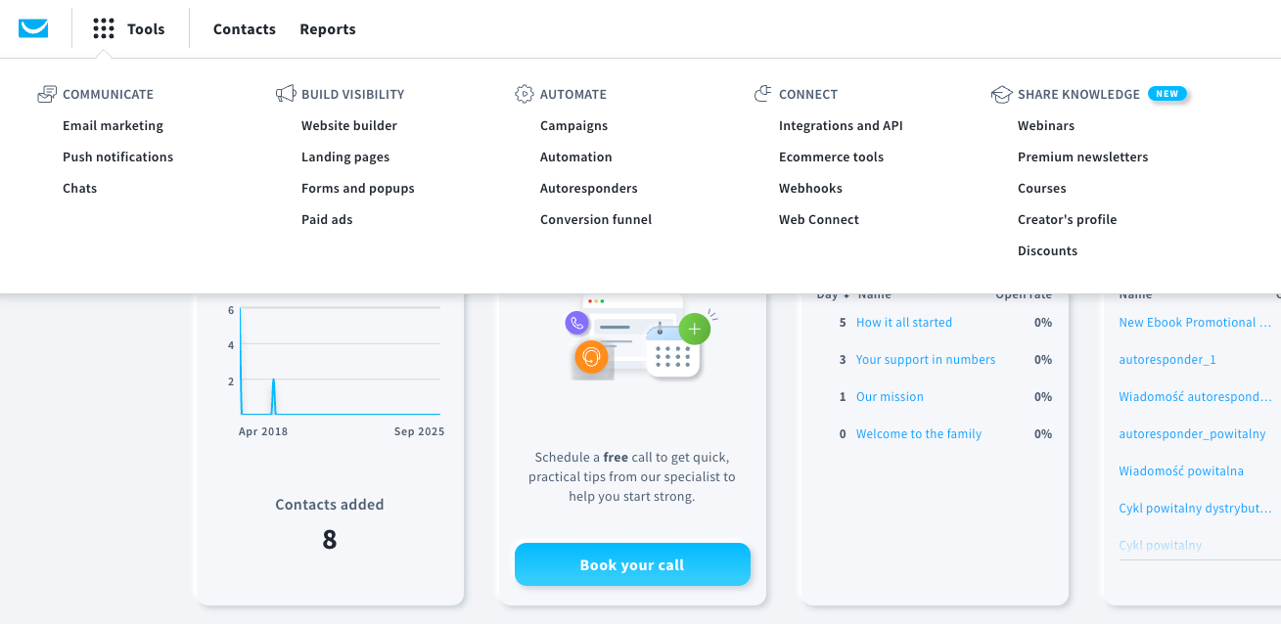Click the Automate gear icon
This screenshot has width=1281, height=624.
(524, 94)
